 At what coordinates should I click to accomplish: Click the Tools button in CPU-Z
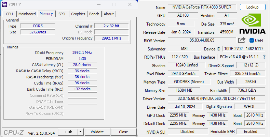coord(68,132)
